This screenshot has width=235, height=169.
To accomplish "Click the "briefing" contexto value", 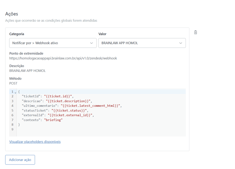I will (x=53, y=120).
